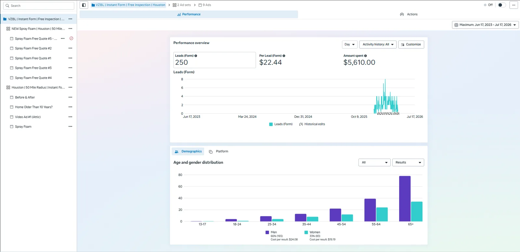This screenshot has width=520, height=252.
Task: Click the Customize button
Action: tap(411, 44)
